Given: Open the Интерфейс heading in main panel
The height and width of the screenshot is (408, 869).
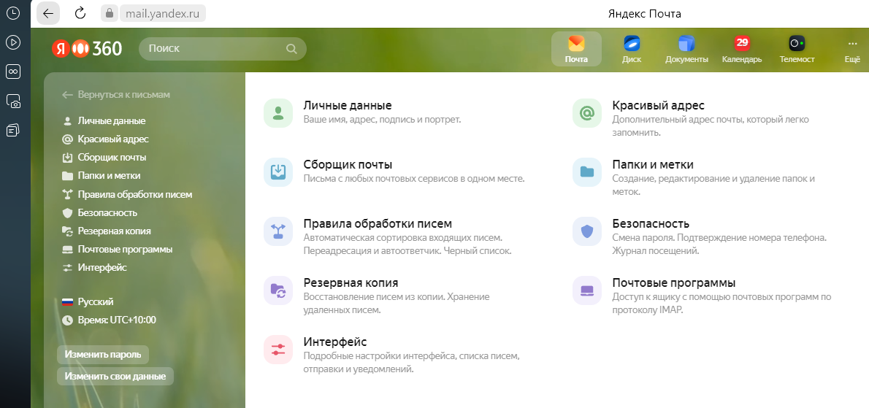Looking at the screenshot, I should 335,342.
